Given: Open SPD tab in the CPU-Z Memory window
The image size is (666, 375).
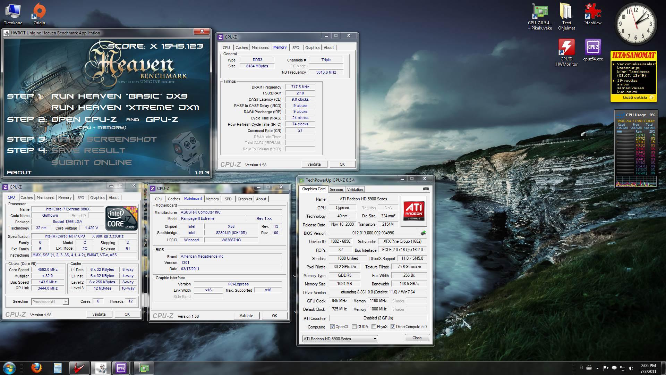Looking at the screenshot, I should pos(296,48).
